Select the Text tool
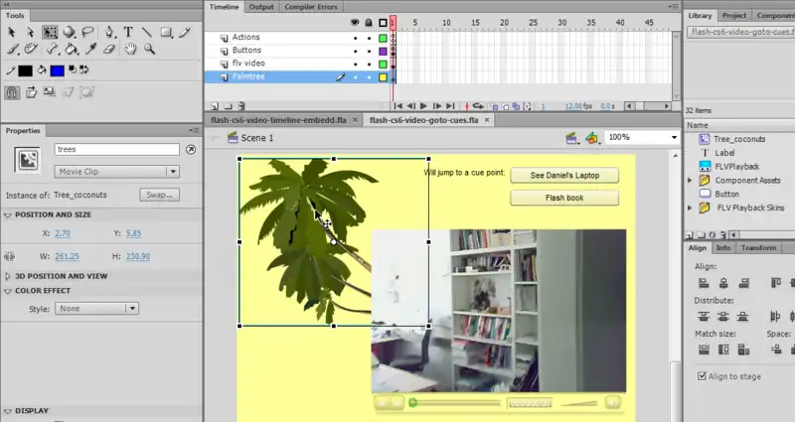Image resolution: width=795 pixels, height=422 pixels. tap(129, 32)
